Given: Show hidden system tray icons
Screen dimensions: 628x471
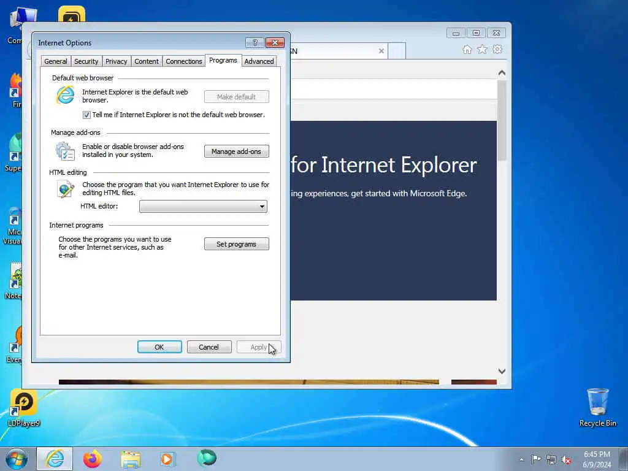Looking at the screenshot, I should click(521, 459).
